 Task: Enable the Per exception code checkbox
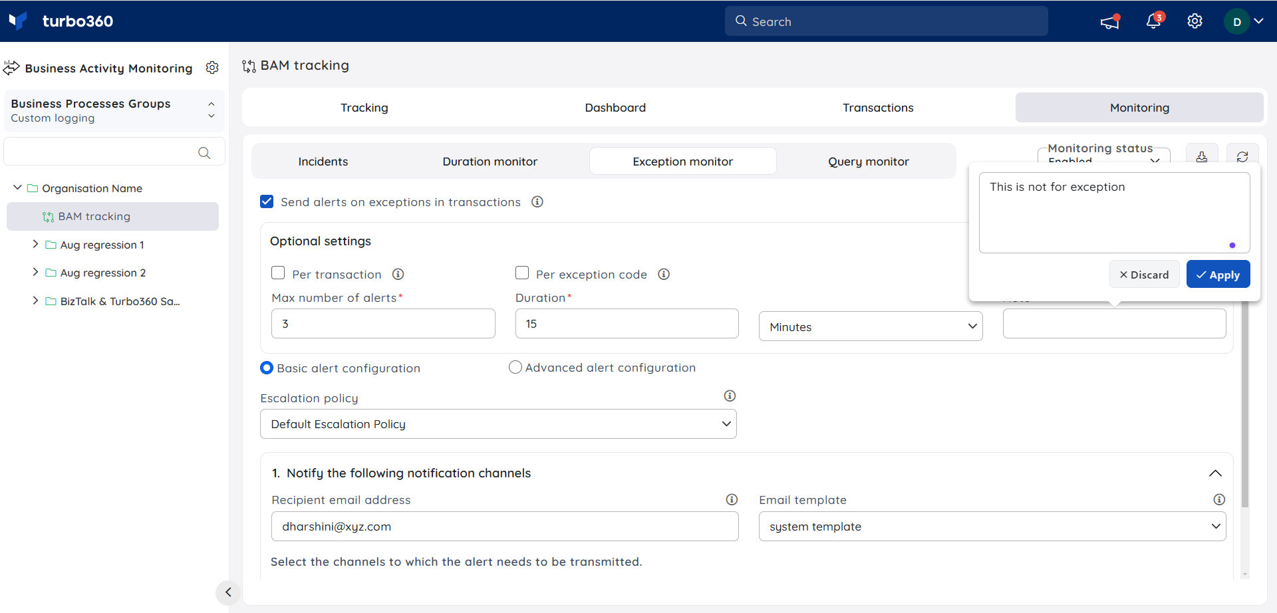522,273
